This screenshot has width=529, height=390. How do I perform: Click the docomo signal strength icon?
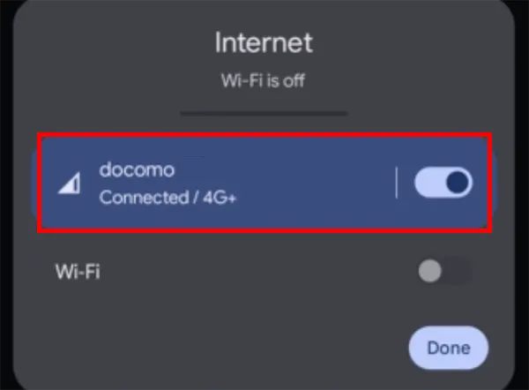(69, 184)
